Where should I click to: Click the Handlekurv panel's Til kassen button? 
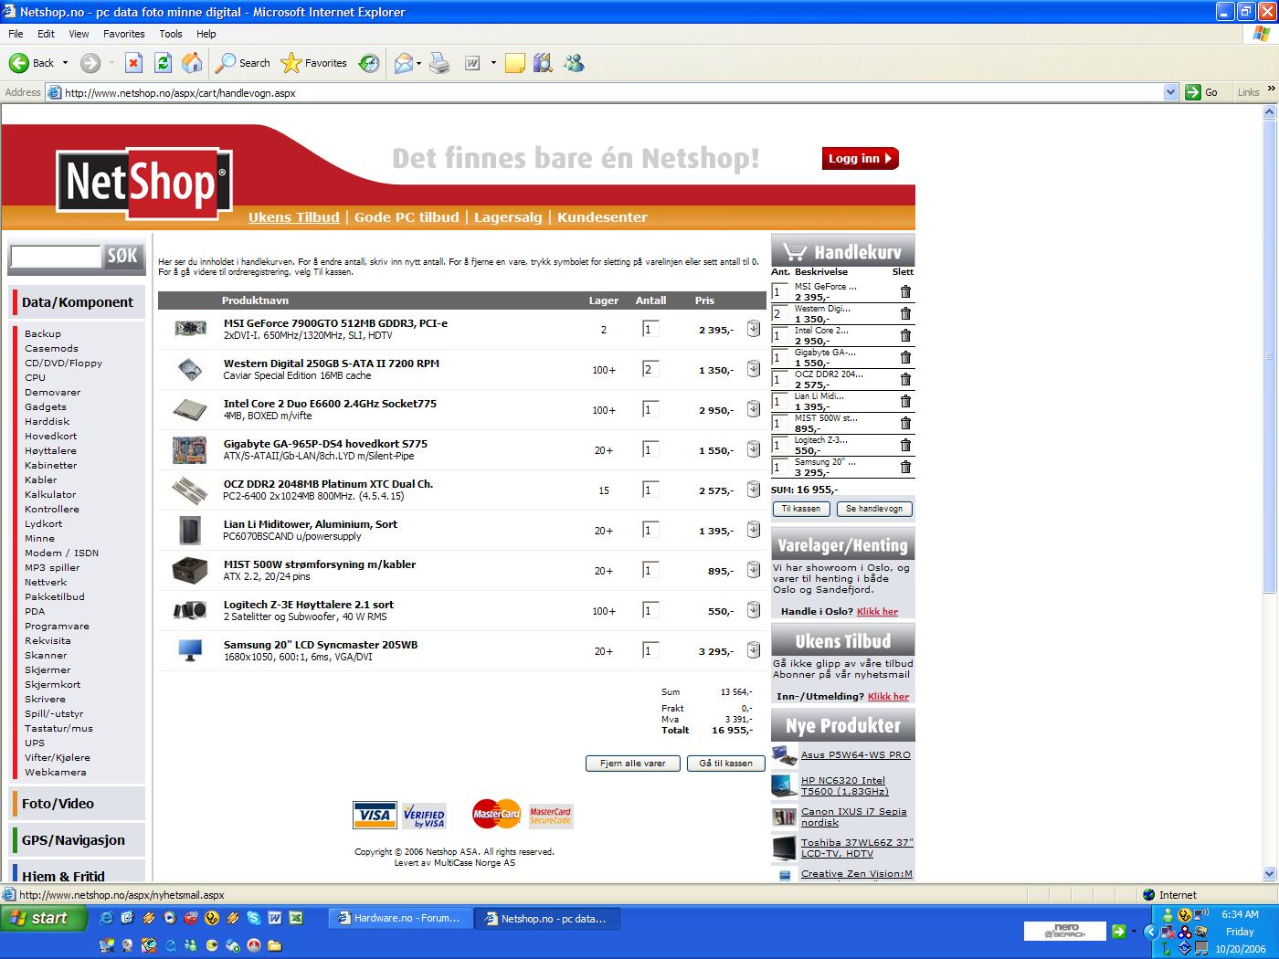coord(801,509)
